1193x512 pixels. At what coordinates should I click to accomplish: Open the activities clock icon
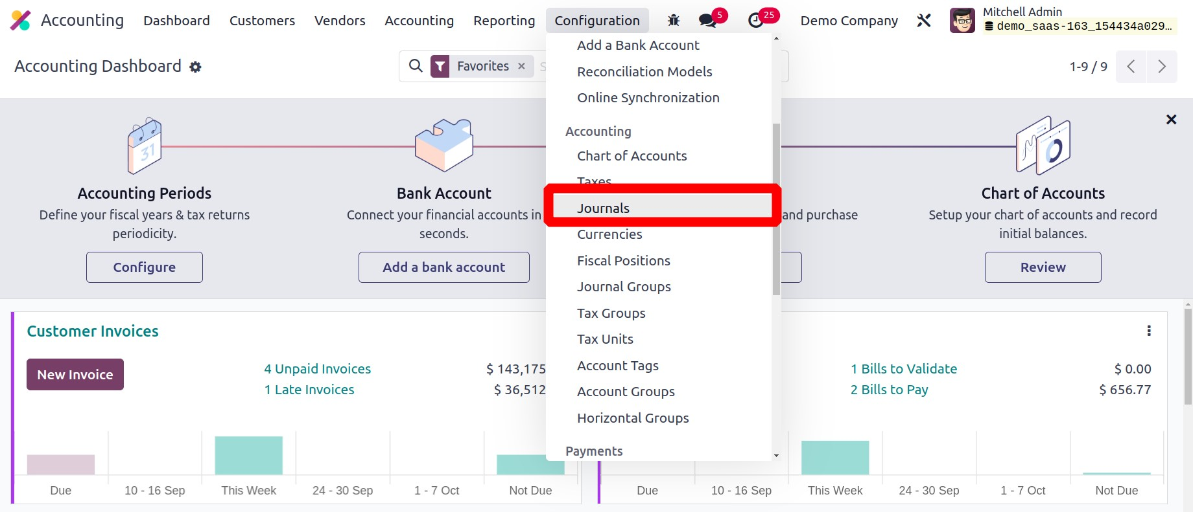[756, 21]
